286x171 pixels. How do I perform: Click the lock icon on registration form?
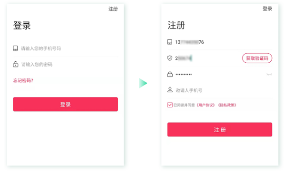coord(170,74)
